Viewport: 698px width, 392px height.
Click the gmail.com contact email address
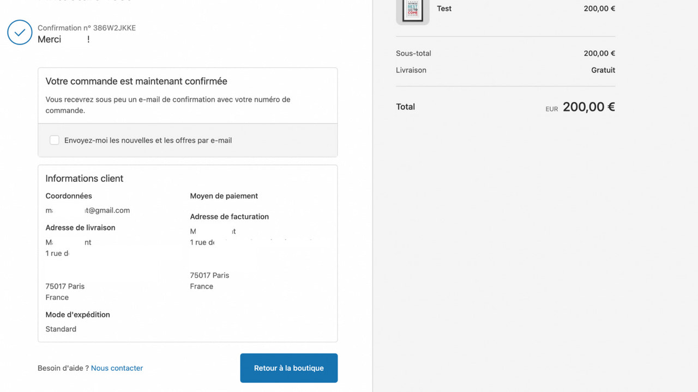pos(88,210)
